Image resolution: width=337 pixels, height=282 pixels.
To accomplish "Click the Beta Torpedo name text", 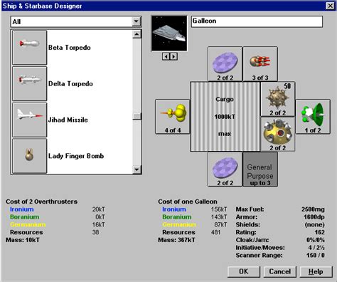I will pos(70,48).
